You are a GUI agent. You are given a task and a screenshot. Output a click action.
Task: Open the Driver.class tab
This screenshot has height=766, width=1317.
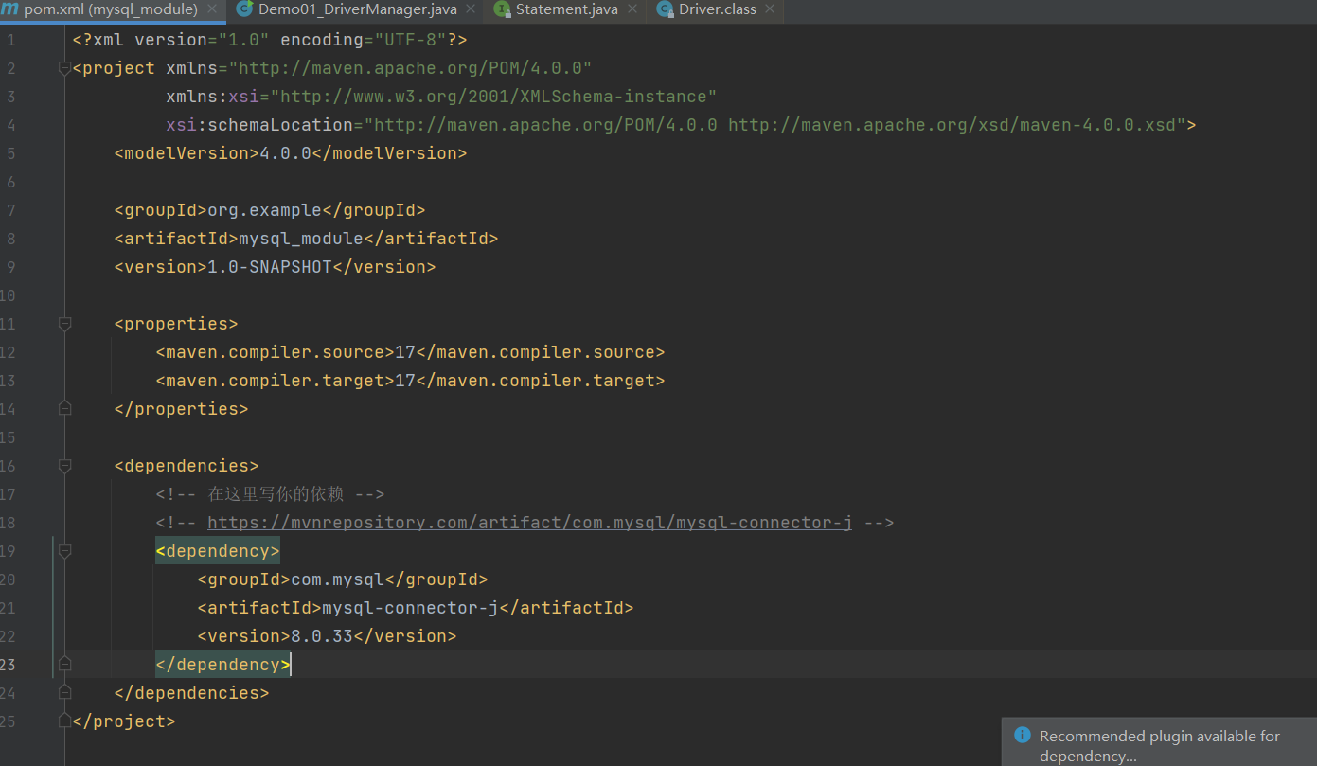pos(718,9)
